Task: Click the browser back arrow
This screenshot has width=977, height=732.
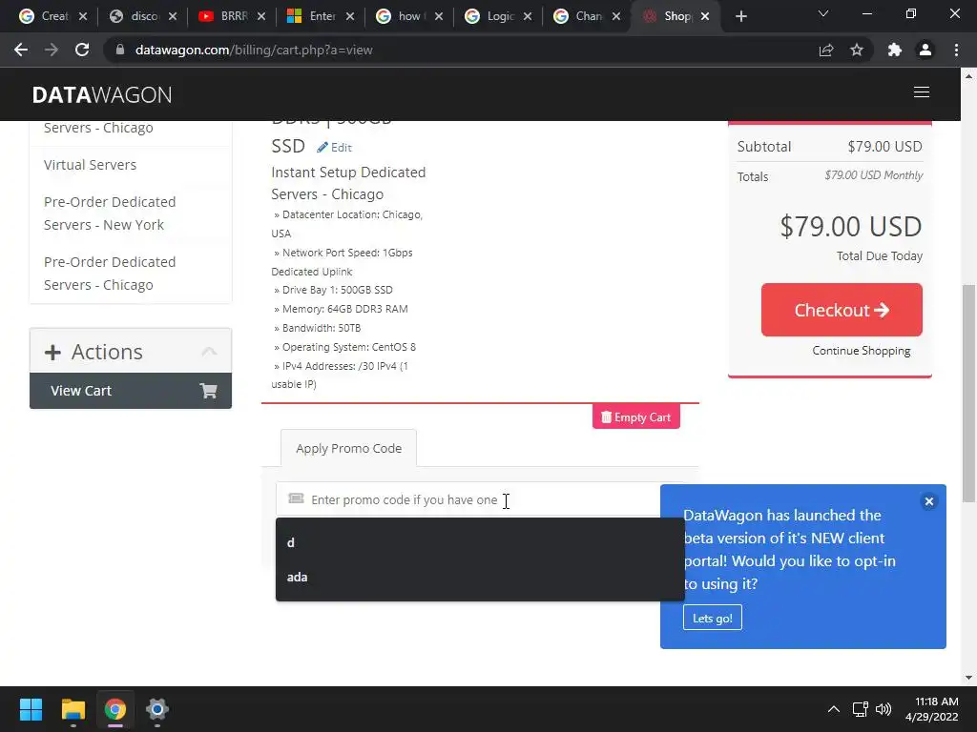Action: tap(21, 50)
